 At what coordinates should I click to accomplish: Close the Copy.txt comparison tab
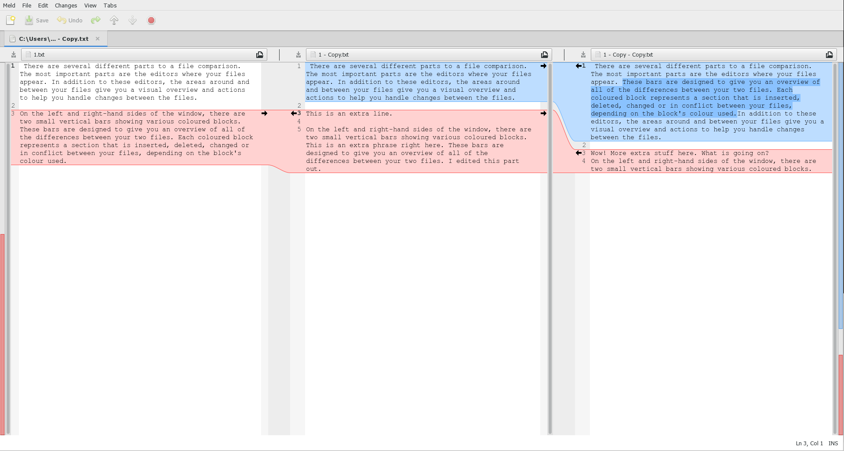[98, 39]
